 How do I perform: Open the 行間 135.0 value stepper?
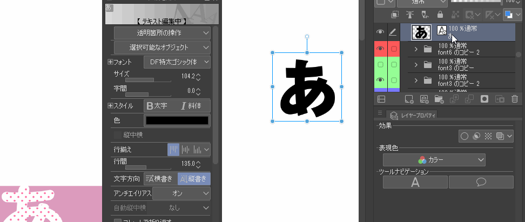198,164
